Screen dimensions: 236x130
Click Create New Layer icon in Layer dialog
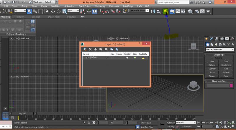point(85,49)
